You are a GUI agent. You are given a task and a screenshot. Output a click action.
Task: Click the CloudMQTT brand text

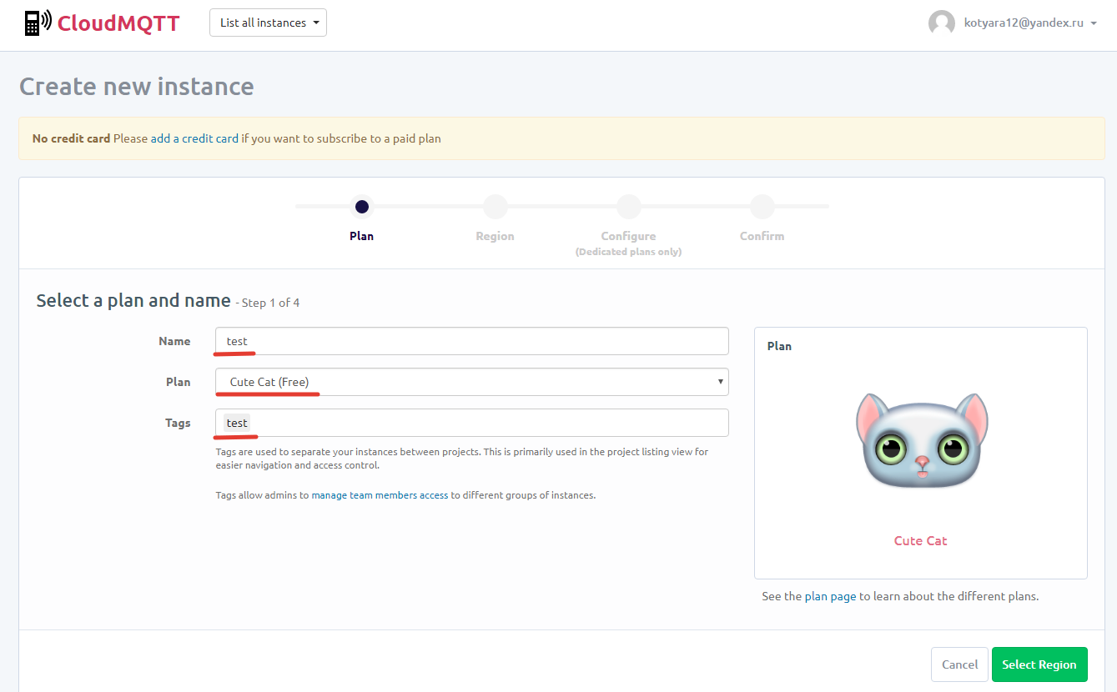pyautogui.click(x=118, y=23)
